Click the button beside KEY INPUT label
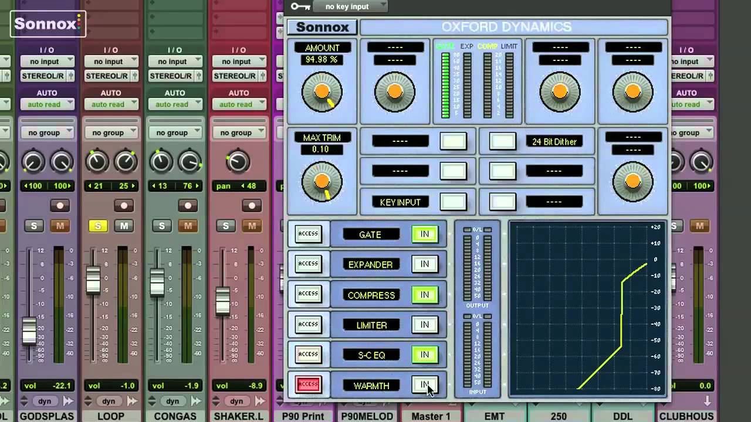Viewport: 751px width, 422px height. point(453,202)
